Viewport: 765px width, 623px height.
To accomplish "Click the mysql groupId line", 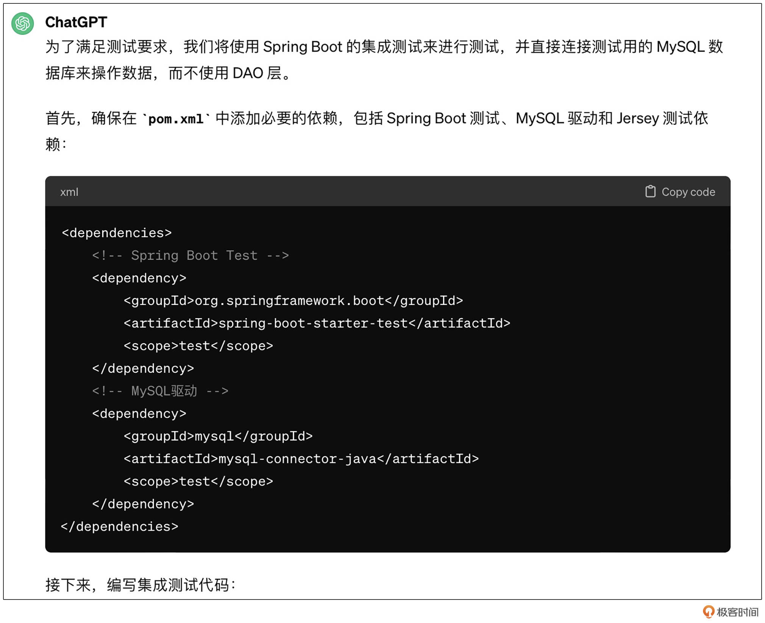I will coord(218,436).
